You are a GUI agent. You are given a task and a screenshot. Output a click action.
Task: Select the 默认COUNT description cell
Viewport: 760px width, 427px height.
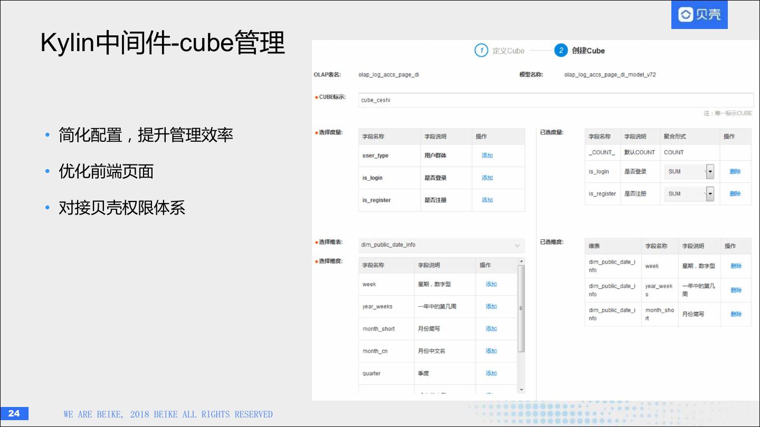click(640, 152)
